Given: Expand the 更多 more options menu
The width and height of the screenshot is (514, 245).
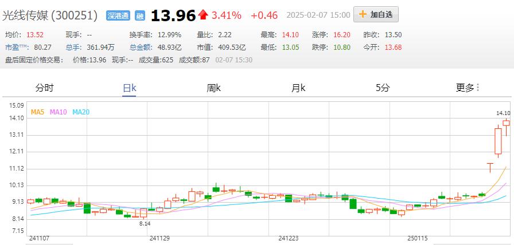Looking at the screenshot, I should click(x=467, y=88).
